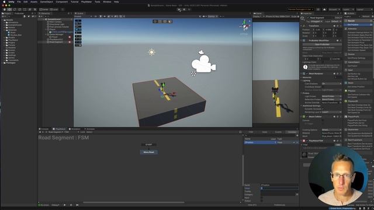Select the Rect tool
374x210 pixels.
pyautogui.click(x=25, y=9)
